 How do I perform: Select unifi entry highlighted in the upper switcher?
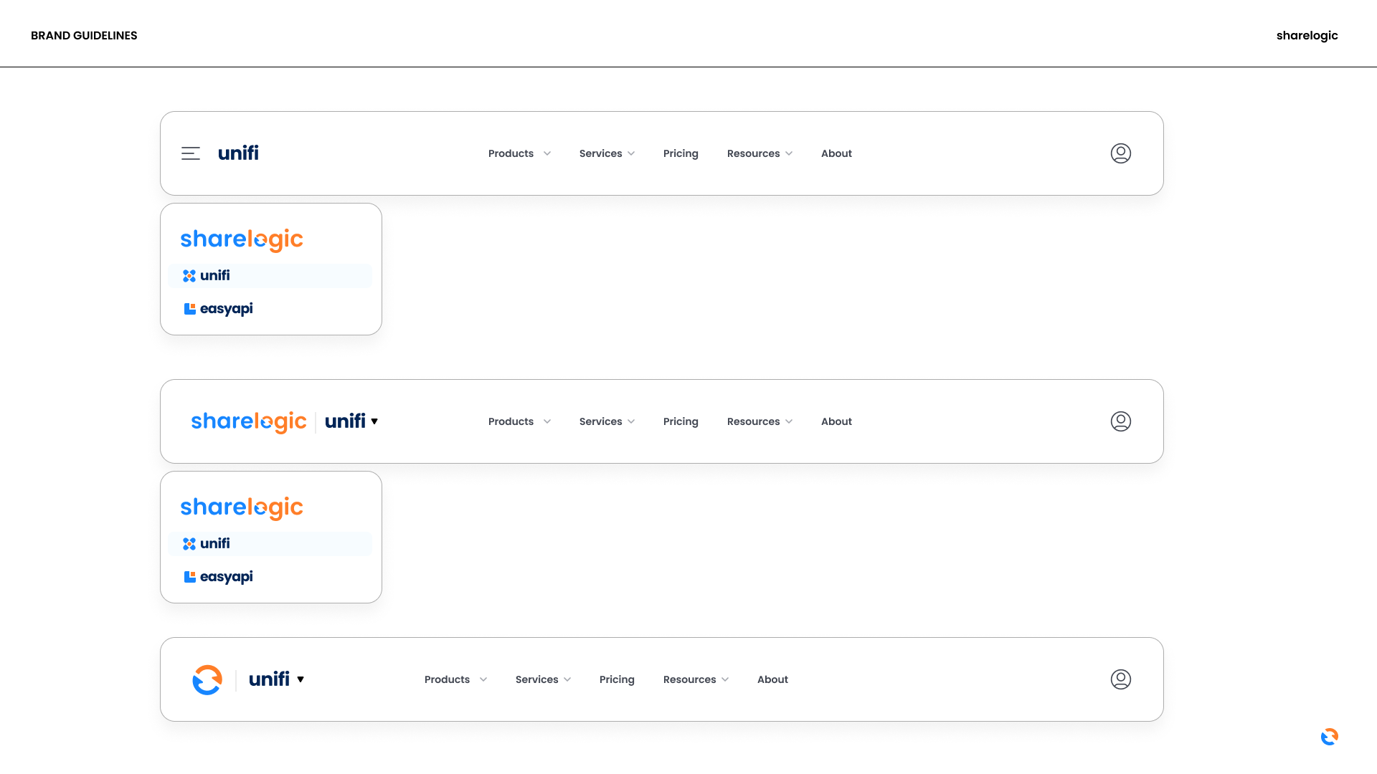pyautogui.click(x=214, y=275)
